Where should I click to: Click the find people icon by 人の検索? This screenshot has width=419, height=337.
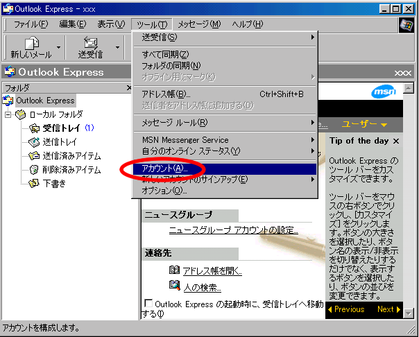[x=175, y=286]
